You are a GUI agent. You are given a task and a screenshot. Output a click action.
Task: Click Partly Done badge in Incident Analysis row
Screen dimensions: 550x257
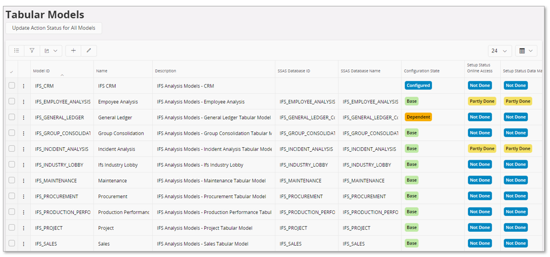pyautogui.click(x=482, y=149)
